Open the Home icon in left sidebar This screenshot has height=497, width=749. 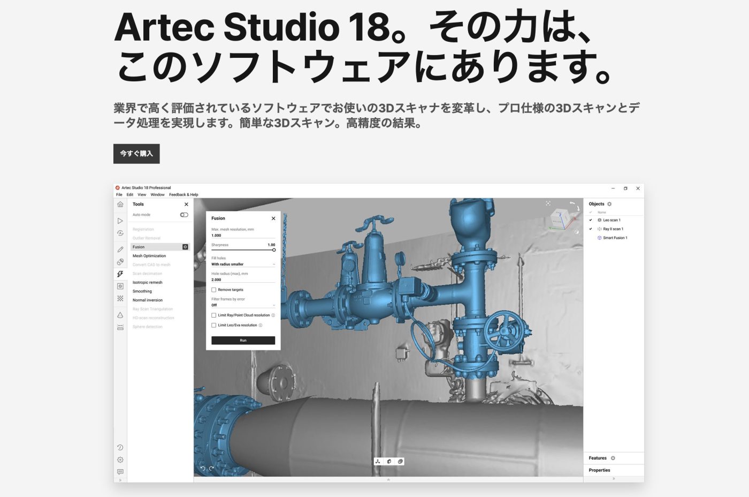tap(120, 205)
